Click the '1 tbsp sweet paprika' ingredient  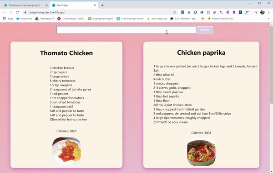[x=168, y=92]
